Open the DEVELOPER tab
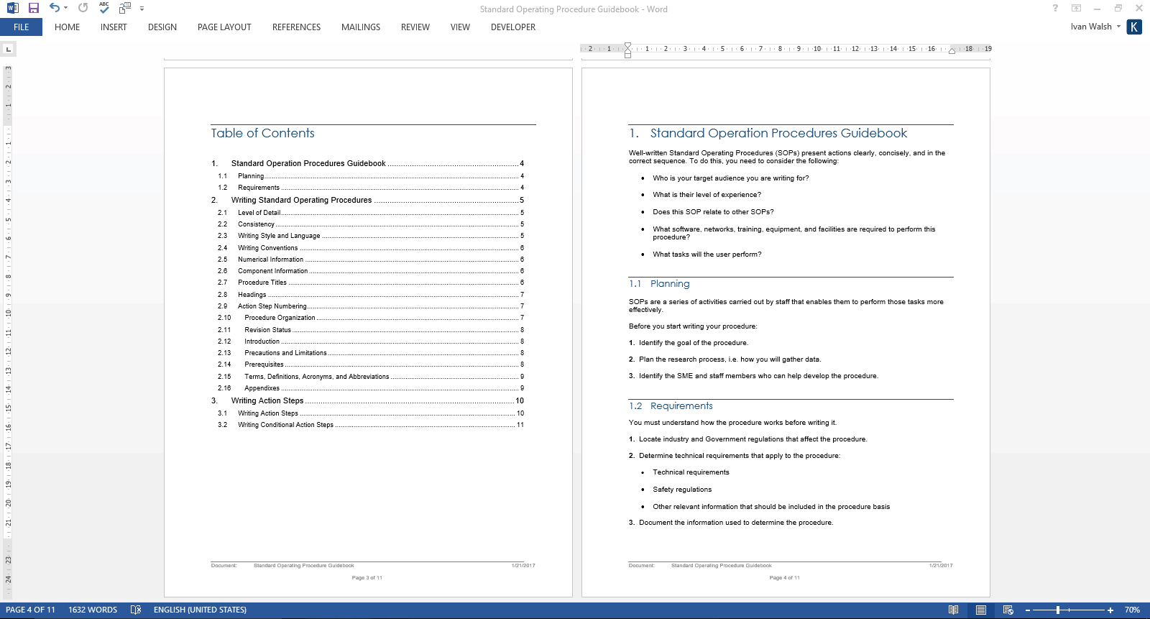This screenshot has height=619, width=1150. pos(513,27)
